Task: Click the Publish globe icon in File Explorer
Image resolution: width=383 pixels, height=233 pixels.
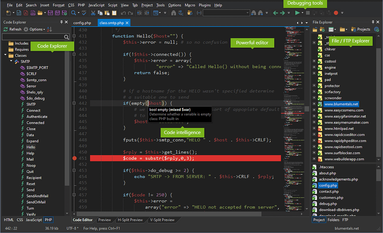Action: [x=377, y=29]
